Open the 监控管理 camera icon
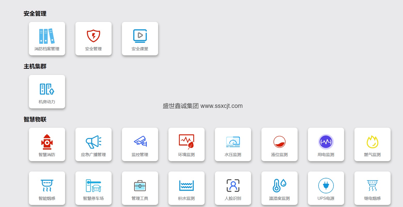 (x=140, y=142)
